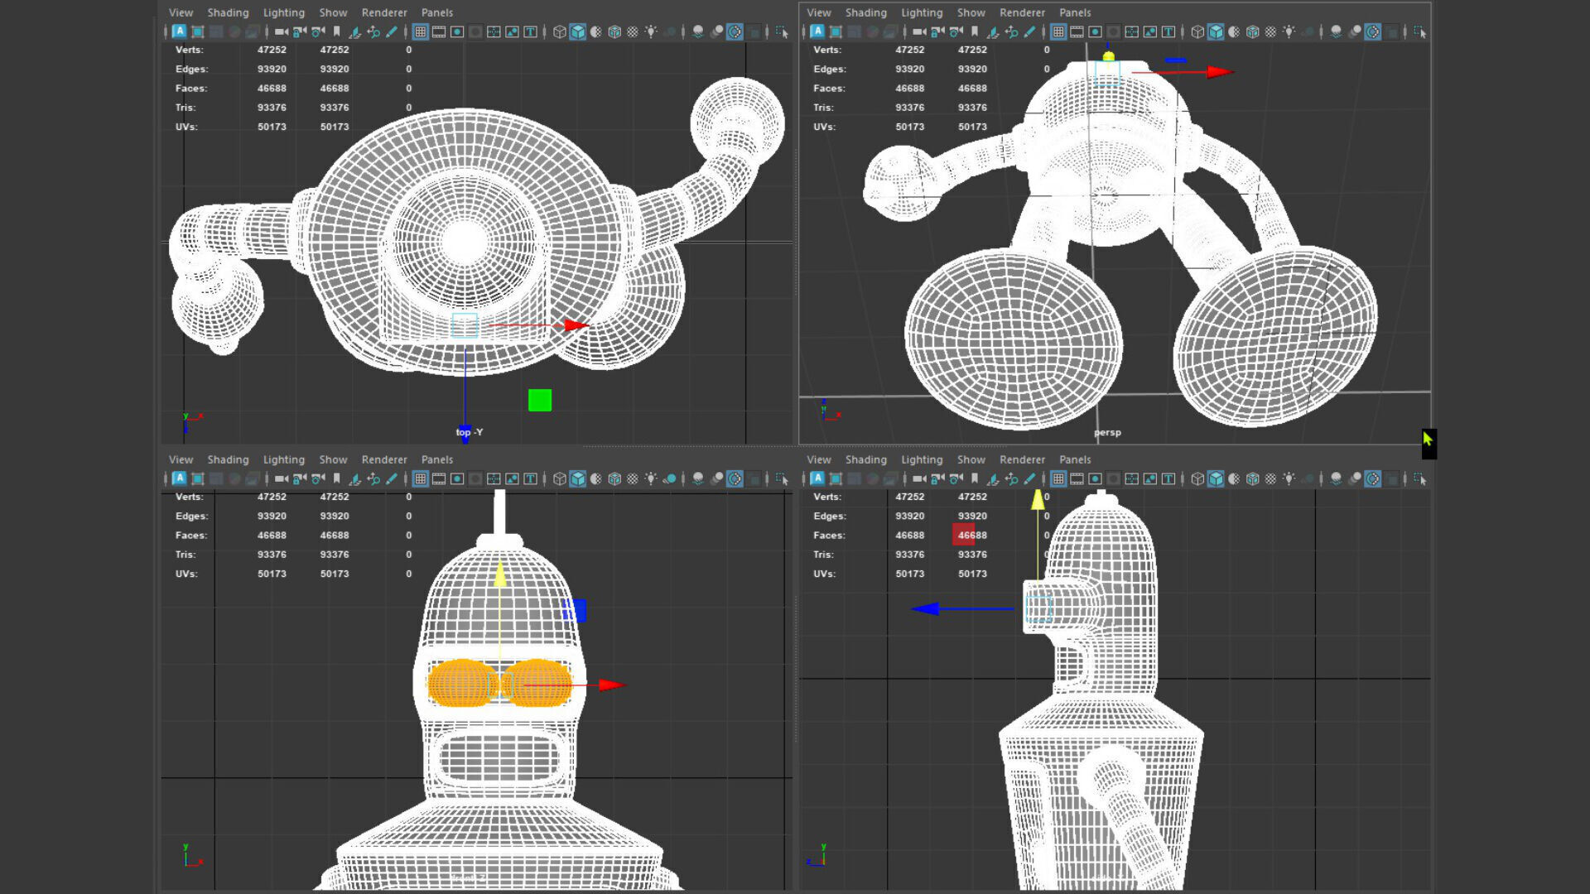Click viewport panel icon labeled A in side view
This screenshot has height=894, width=1590.
(x=817, y=478)
